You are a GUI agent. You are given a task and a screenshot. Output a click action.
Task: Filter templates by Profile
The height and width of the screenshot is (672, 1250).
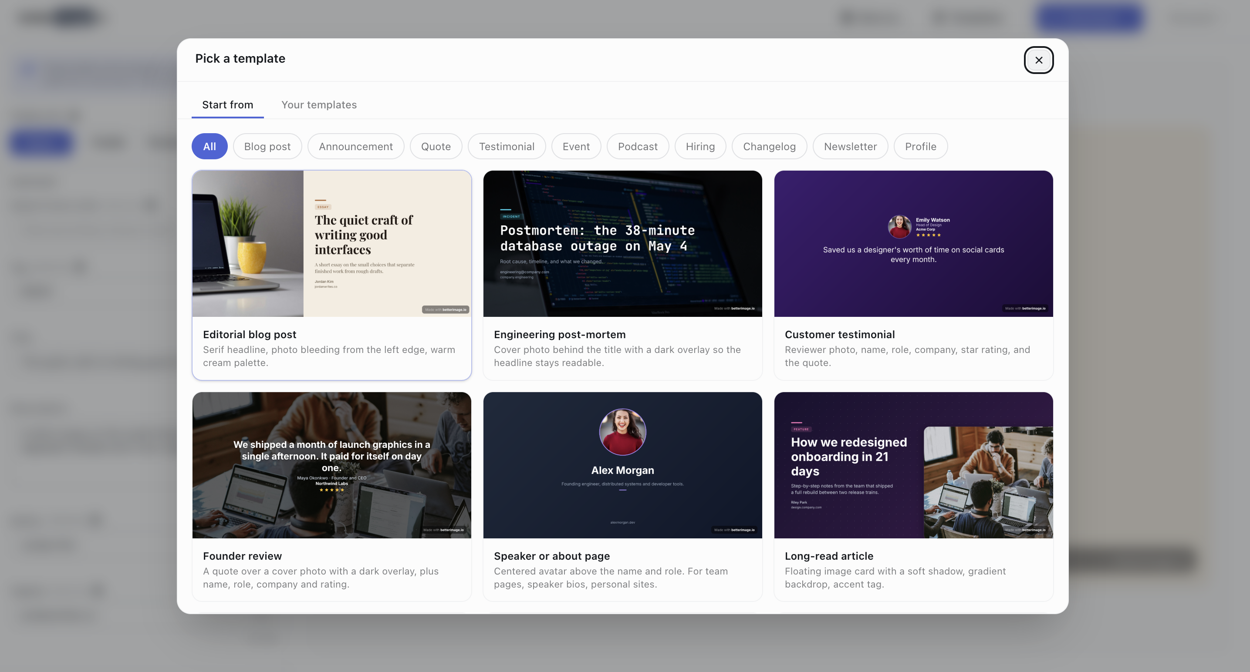point(921,146)
